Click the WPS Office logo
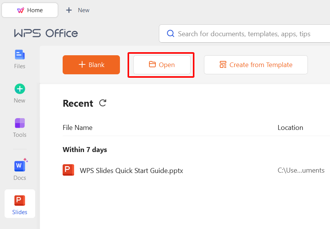The image size is (330, 229). click(46, 34)
